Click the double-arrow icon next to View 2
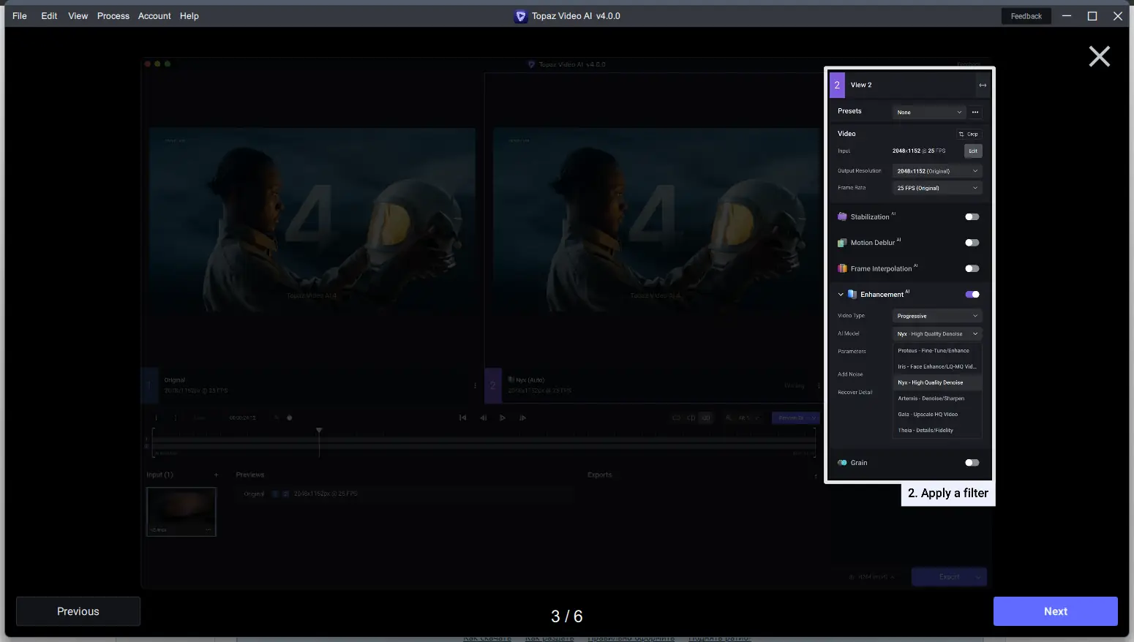This screenshot has height=642, width=1134. tap(983, 86)
